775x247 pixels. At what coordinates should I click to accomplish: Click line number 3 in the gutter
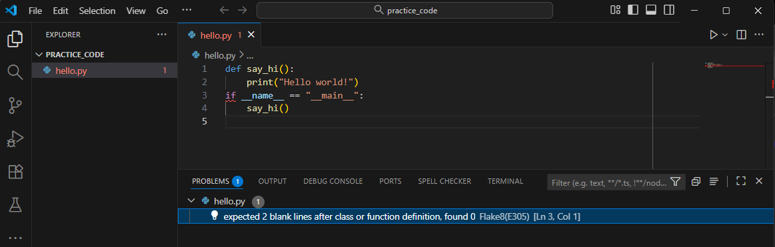coord(205,95)
